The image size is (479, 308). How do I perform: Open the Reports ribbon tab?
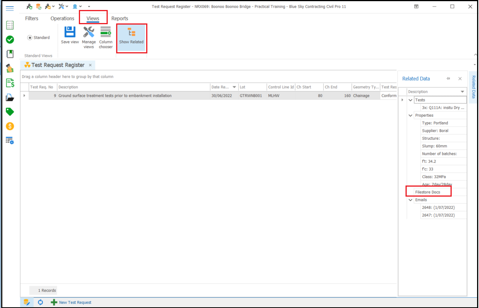tap(120, 18)
